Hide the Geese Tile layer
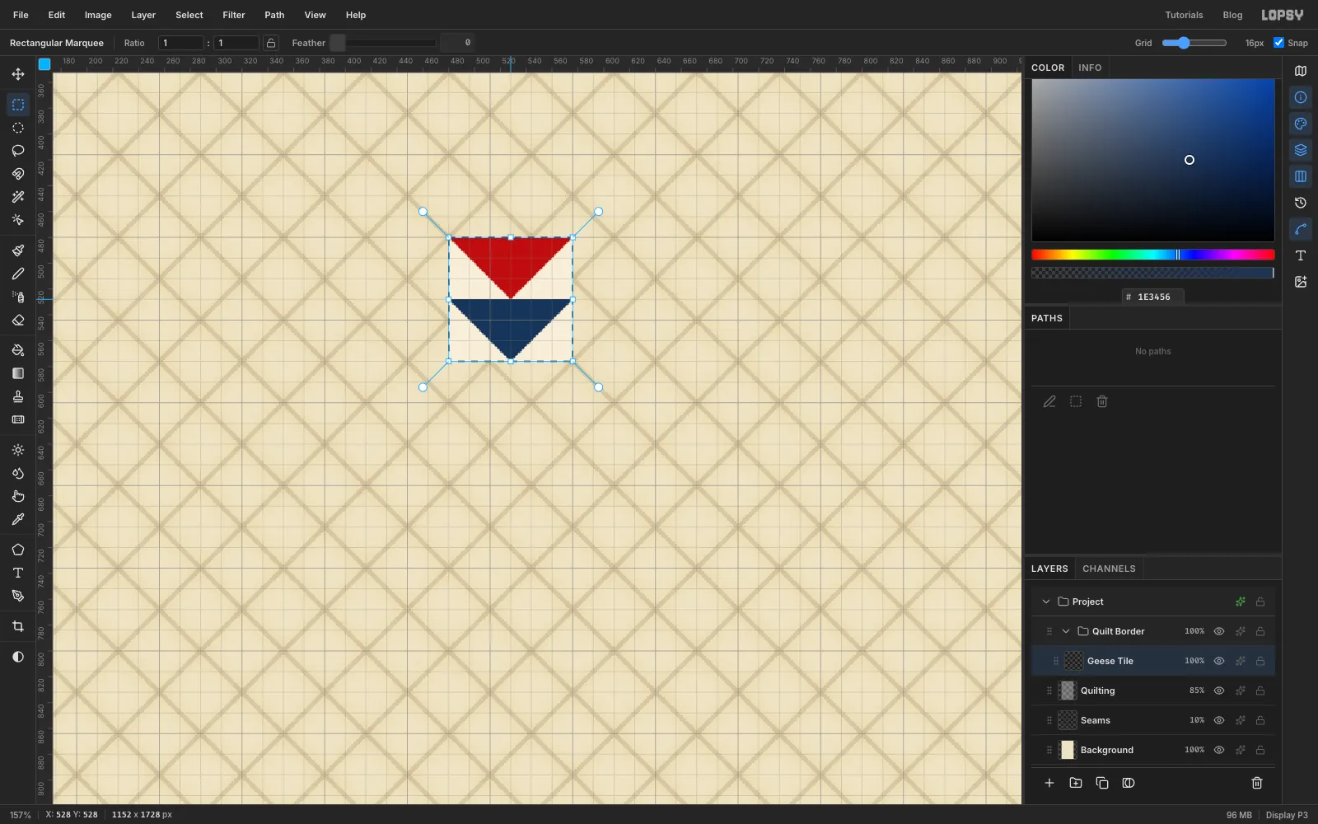This screenshot has width=1318, height=824. coord(1219,661)
